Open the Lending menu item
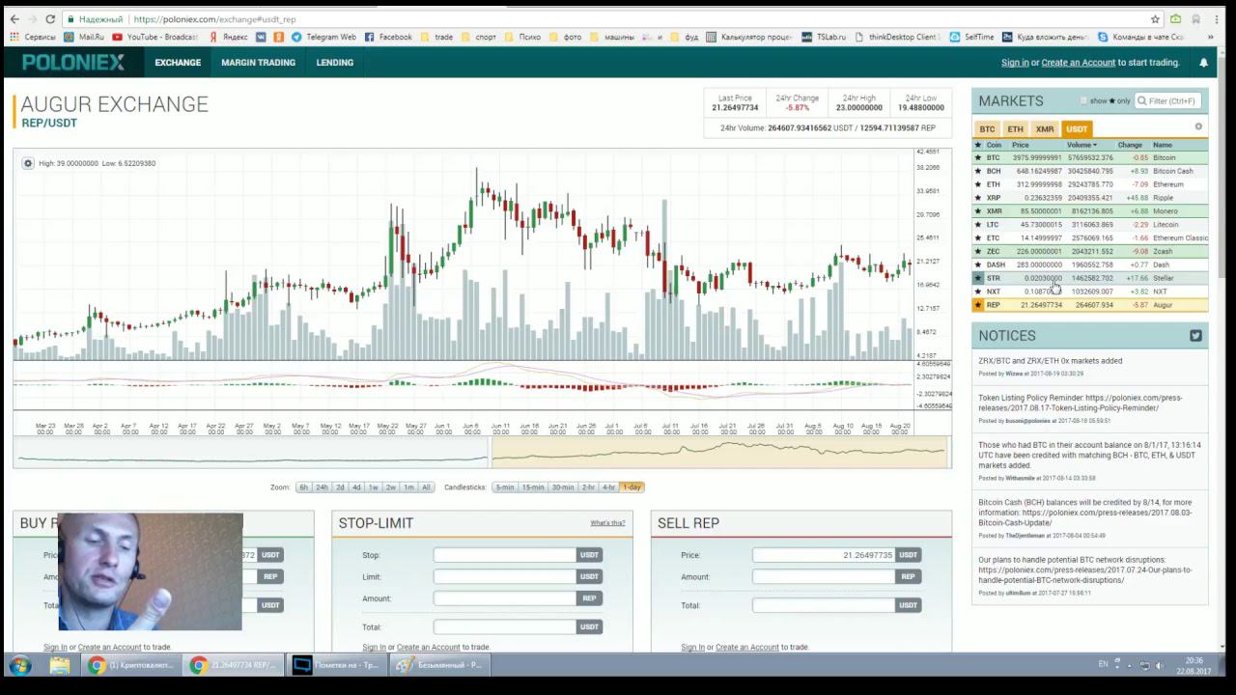This screenshot has width=1236, height=695. point(334,63)
